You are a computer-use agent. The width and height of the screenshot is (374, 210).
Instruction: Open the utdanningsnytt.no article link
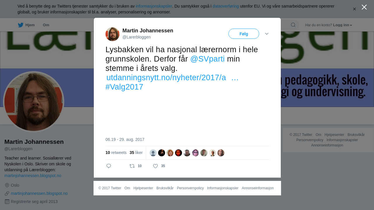(x=172, y=78)
